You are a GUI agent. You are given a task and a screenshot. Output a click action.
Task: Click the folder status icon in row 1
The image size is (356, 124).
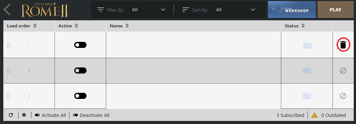[x=307, y=45]
